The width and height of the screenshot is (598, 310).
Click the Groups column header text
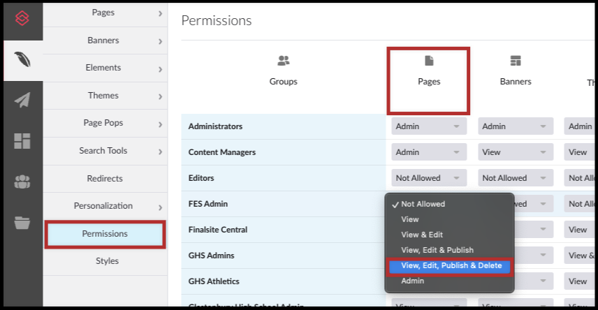pyautogui.click(x=284, y=82)
